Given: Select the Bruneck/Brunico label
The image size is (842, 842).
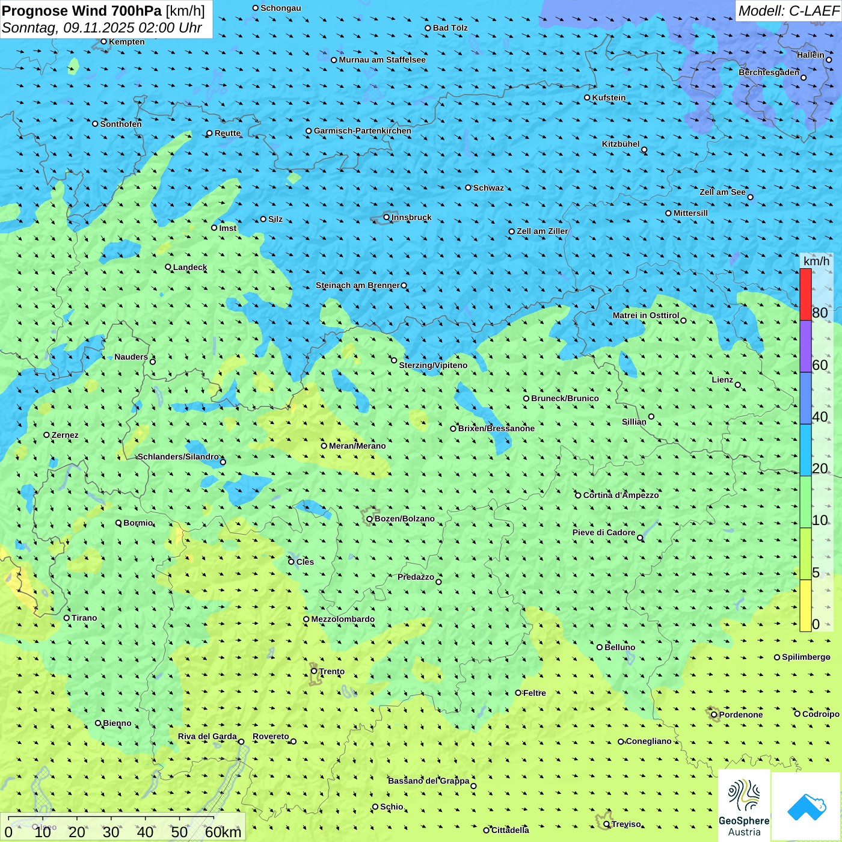Looking at the screenshot, I should [565, 398].
